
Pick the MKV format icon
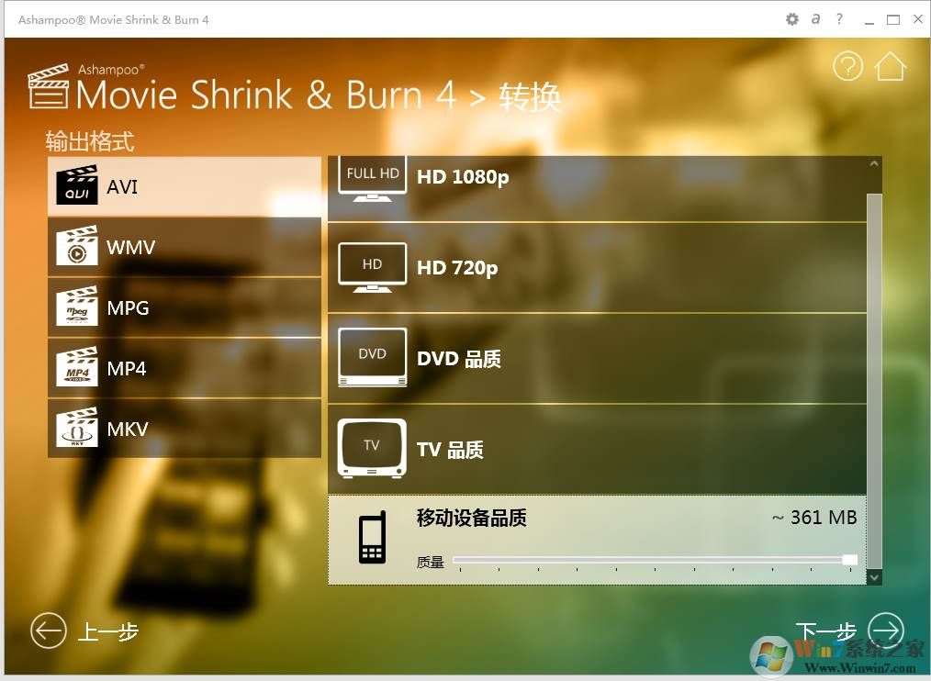point(77,428)
